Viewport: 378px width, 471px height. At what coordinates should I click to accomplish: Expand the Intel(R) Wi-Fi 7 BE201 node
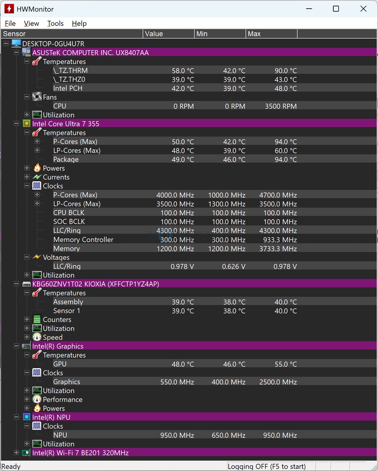[x=16, y=453]
